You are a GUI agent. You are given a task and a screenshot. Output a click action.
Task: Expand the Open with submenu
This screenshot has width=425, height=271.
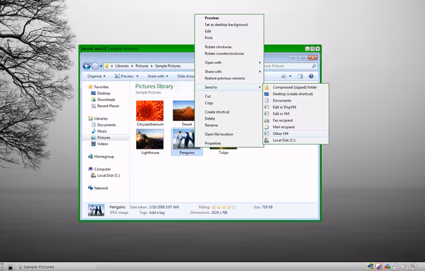(229, 63)
